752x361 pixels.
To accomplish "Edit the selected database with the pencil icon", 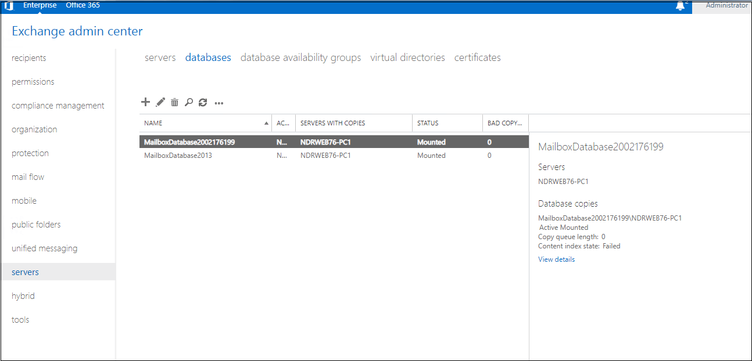I will click(160, 102).
